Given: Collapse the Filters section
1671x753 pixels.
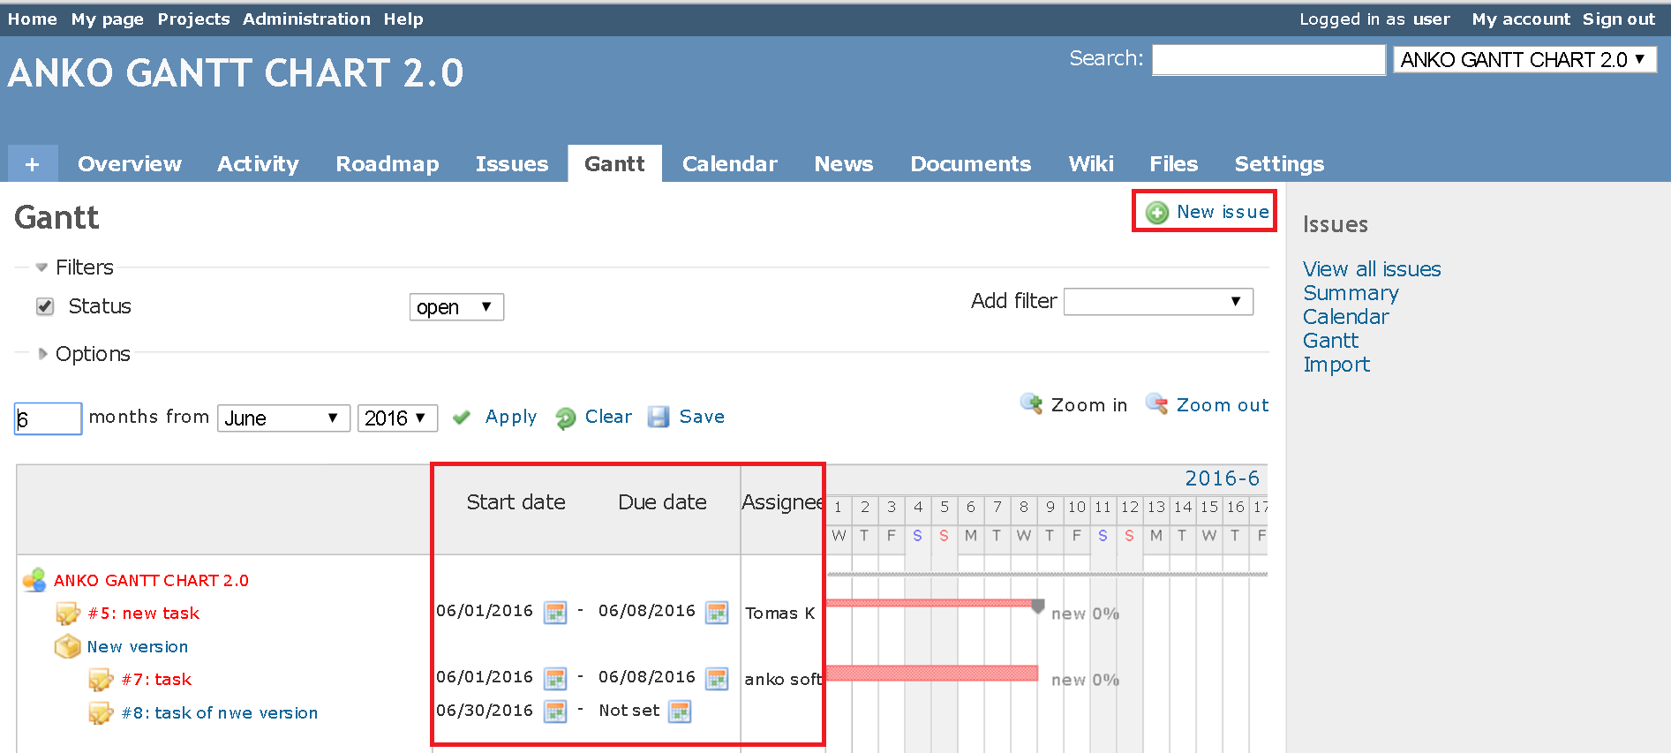Looking at the screenshot, I should click(41, 267).
